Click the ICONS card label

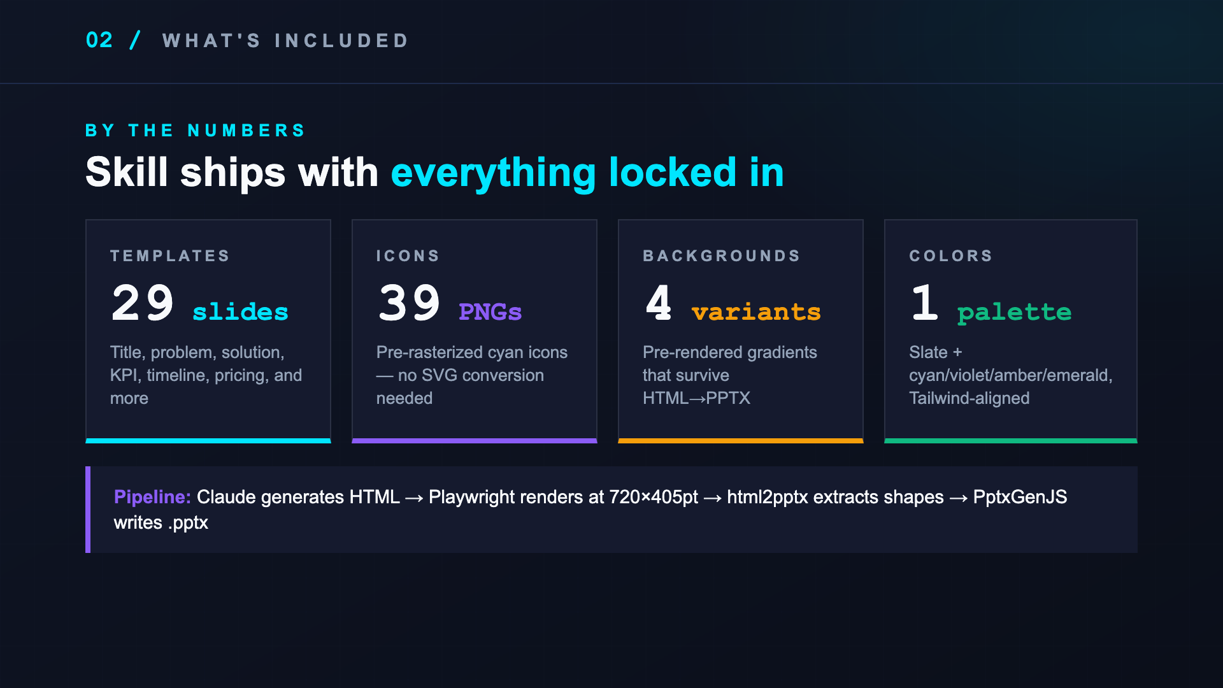(408, 256)
